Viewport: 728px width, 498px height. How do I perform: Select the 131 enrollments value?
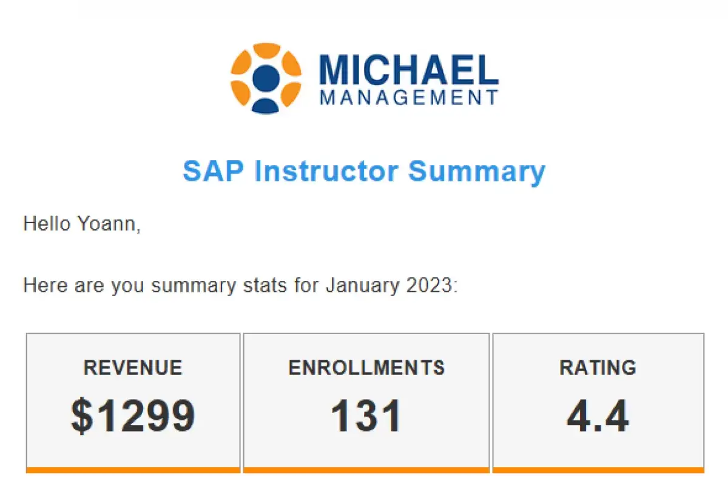(x=366, y=416)
